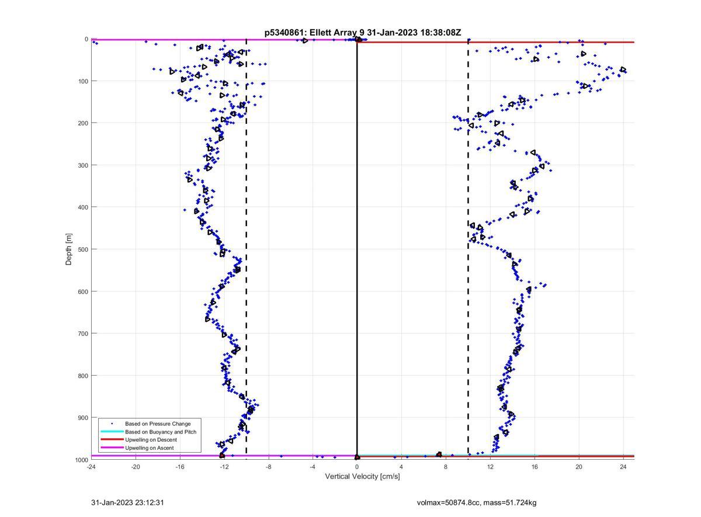Click x-axis tick label '-12'

224,467
